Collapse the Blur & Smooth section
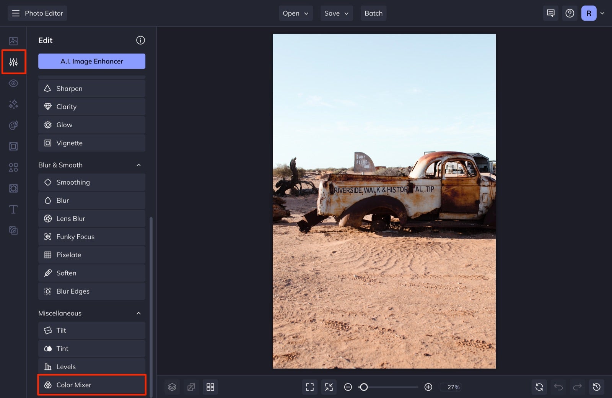The height and width of the screenshot is (398, 612). tap(139, 165)
